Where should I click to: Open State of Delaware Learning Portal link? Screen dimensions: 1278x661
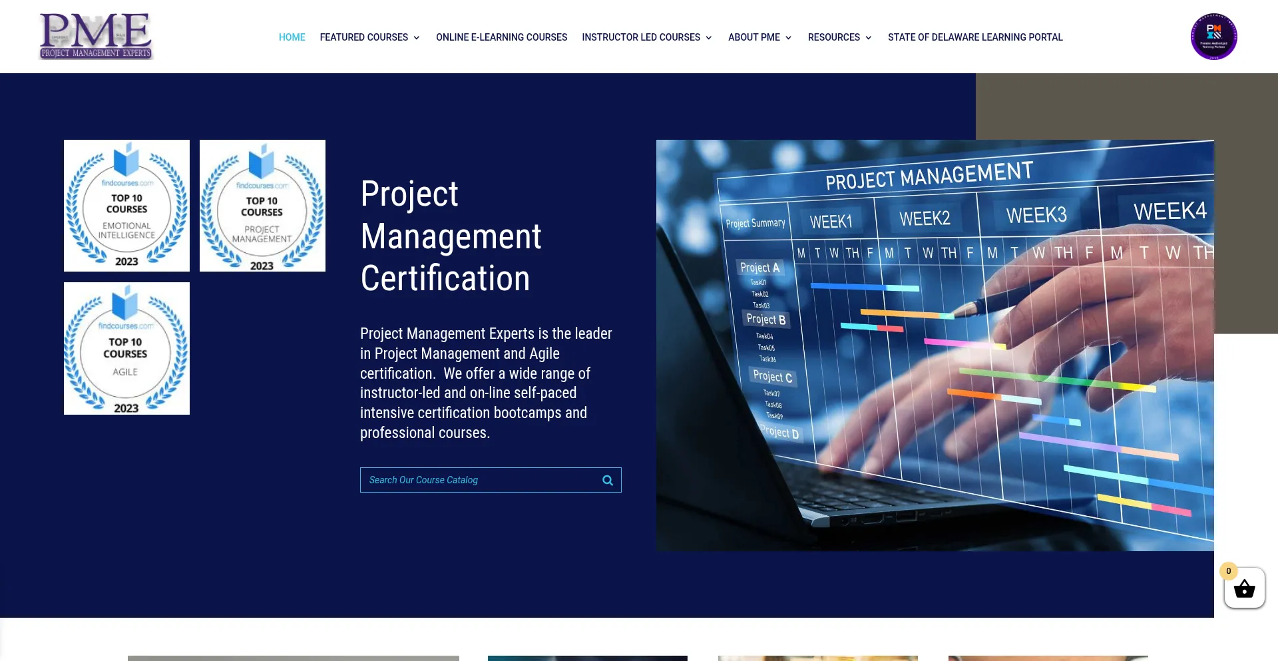tap(975, 37)
